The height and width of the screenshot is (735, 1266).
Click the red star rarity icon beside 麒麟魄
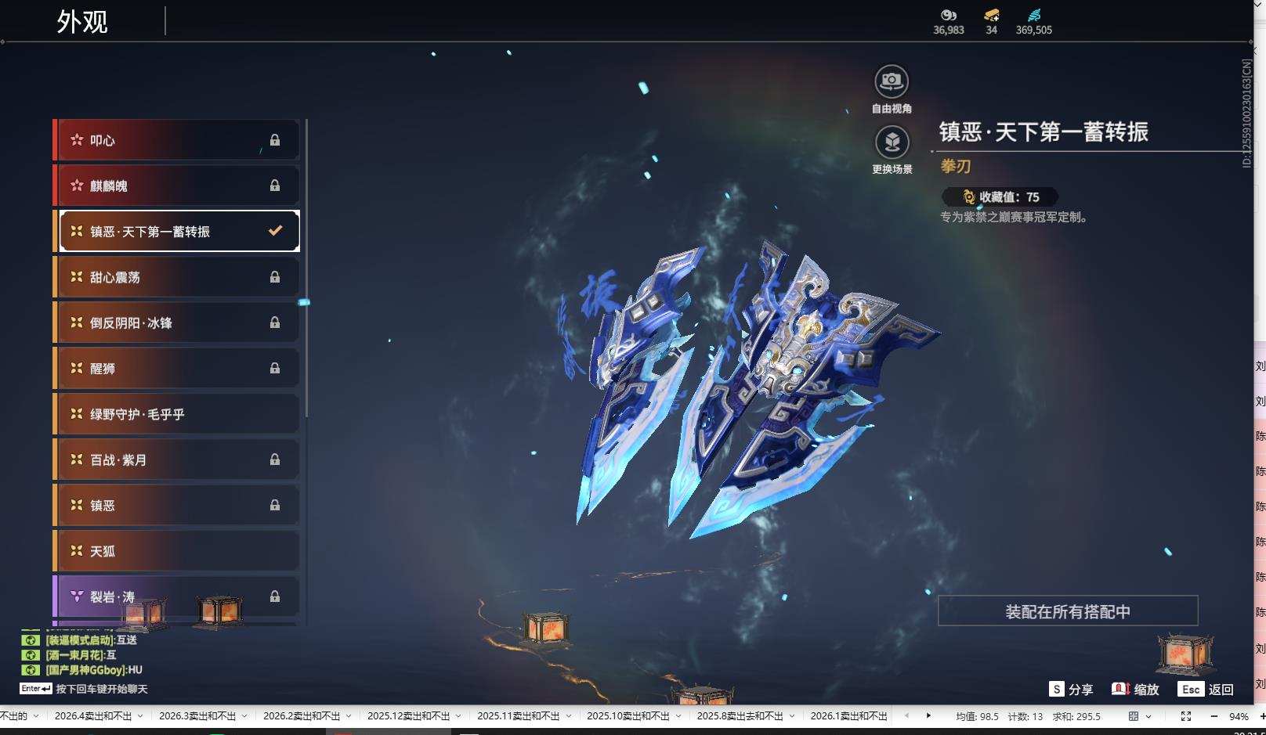77,186
